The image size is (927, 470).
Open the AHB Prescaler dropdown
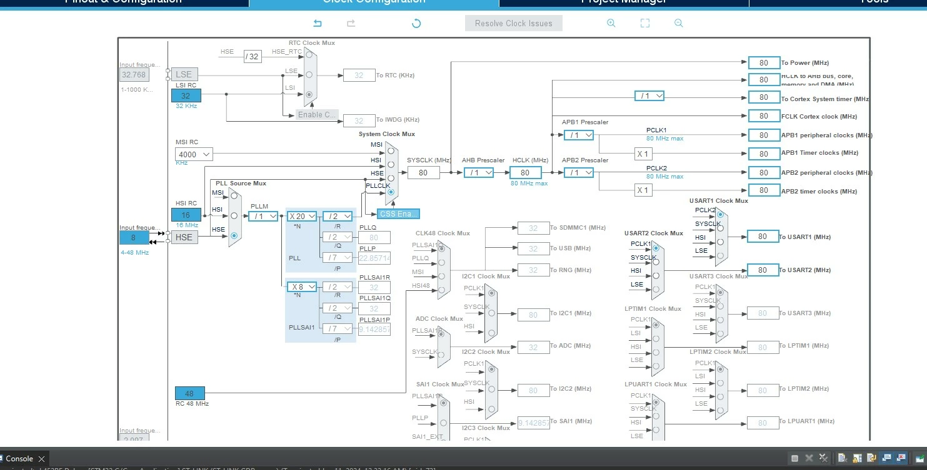[x=479, y=173]
